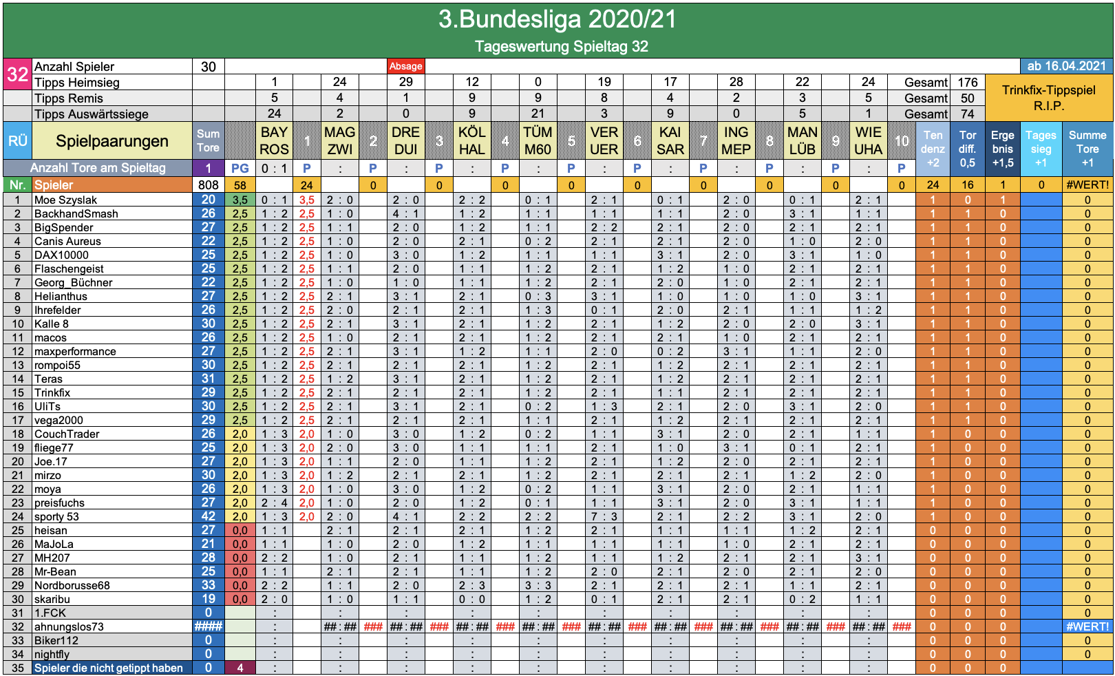Select player name Georg_Büchner
Image resolution: width=1115 pixels, height=676 pixels.
point(74,282)
